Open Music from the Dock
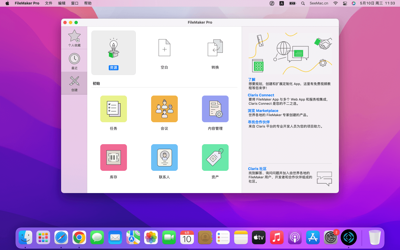 click(277, 237)
